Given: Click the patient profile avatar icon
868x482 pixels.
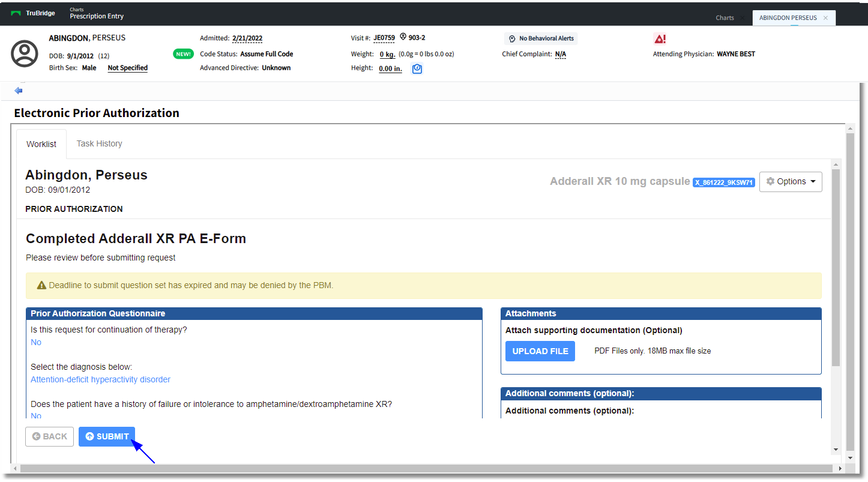Looking at the screenshot, I should click(x=25, y=54).
